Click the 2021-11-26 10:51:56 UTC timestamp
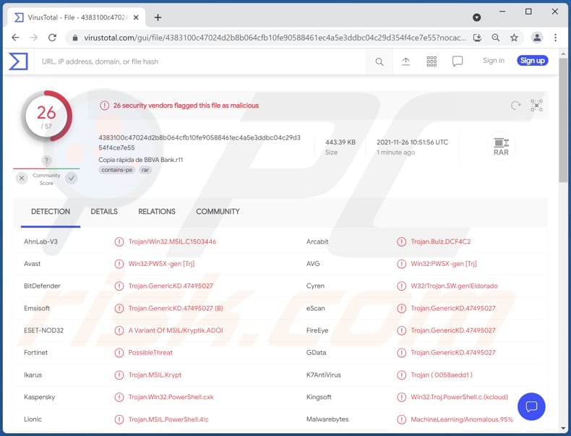The height and width of the screenshot is (436, 571). 412,142
